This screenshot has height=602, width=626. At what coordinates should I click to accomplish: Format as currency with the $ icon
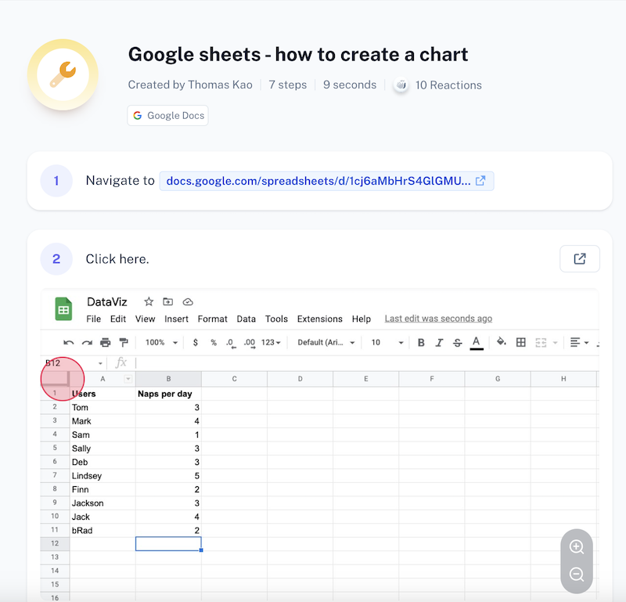pos(195,342)
